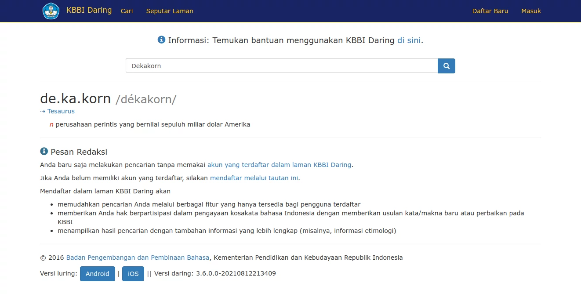Click the info icon beside Informasi

click(161, 40)
